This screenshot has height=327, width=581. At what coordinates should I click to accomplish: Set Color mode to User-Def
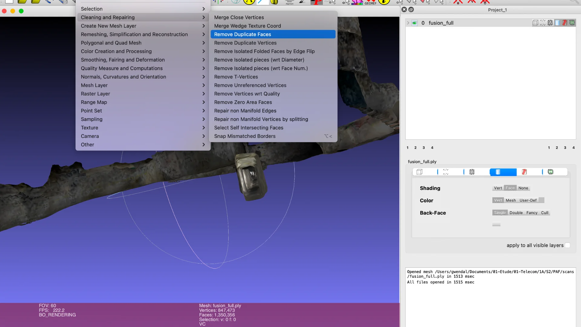(x=528, y=200)
